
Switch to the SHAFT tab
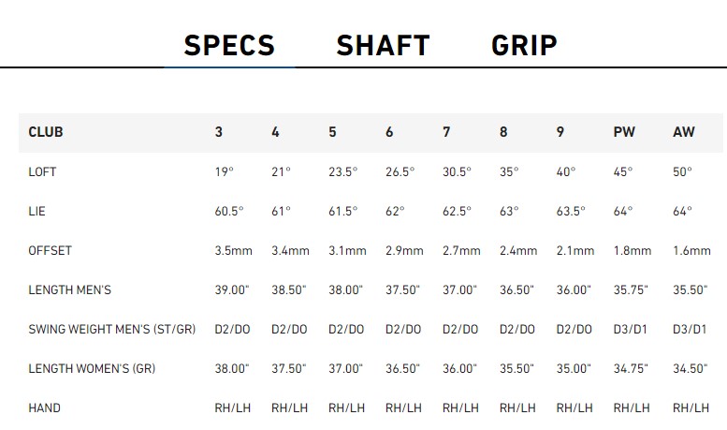click(x=383, y=46)
